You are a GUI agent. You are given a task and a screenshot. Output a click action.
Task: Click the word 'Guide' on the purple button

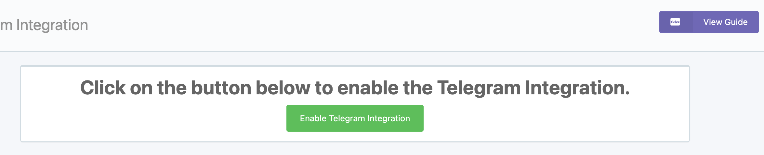[x=736, y=22]
